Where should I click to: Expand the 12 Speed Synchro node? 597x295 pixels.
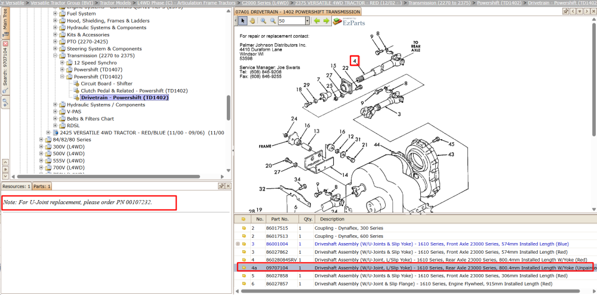(x=62, y=63)
